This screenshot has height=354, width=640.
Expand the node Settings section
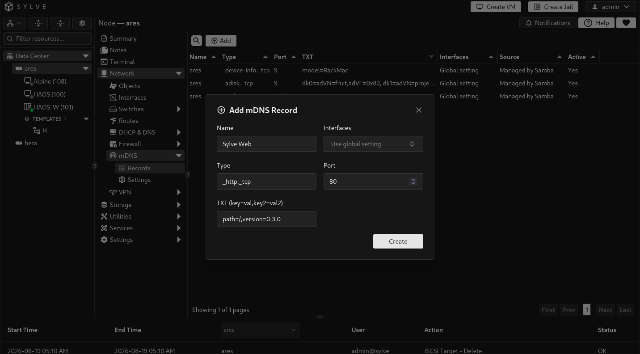point(179,240)
